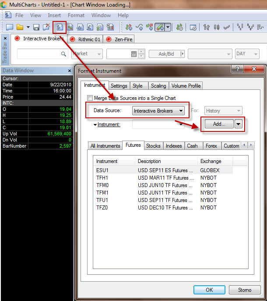Click the Format Instruments gear icon

coord(179,27)
